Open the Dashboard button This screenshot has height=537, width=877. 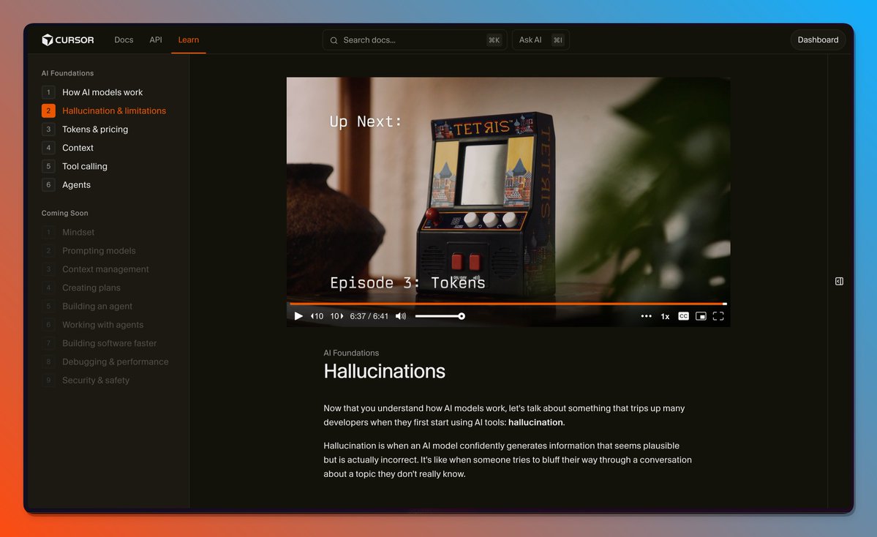point(818,40)
